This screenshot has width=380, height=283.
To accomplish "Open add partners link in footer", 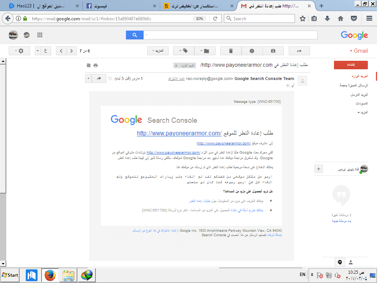I will tap(275, 235).
